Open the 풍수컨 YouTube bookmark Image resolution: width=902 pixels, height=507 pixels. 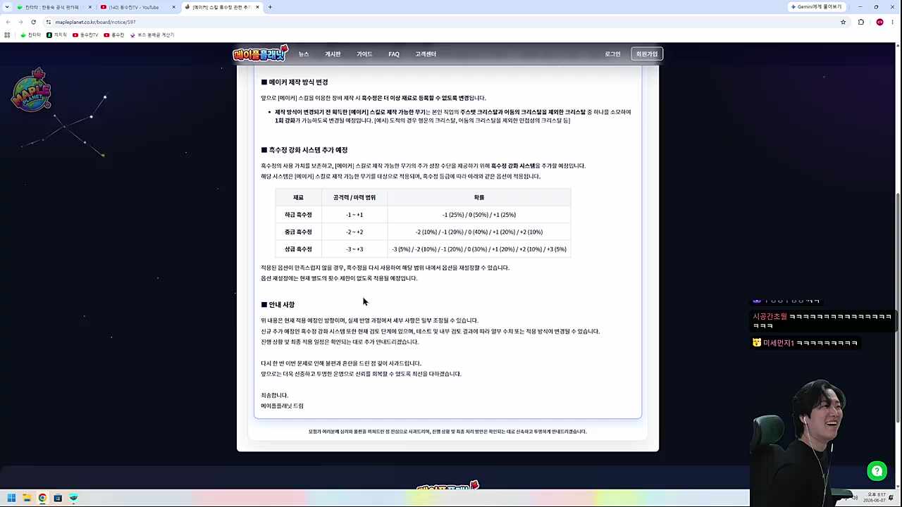click(114, 35)
